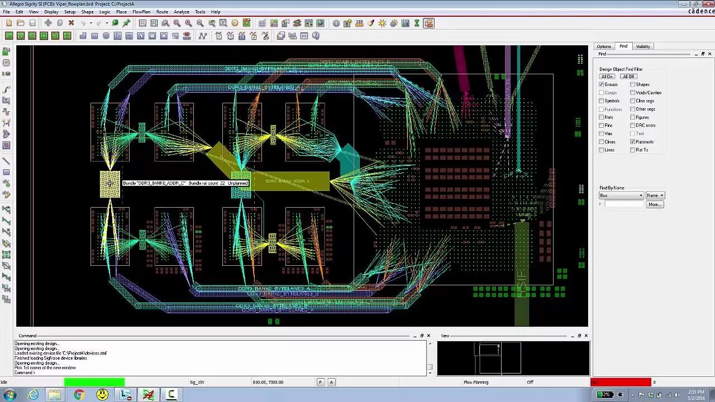The image size is (715, 402).
Task: Enable the Symbols checkbox
Action: click(x=602, y=100)
